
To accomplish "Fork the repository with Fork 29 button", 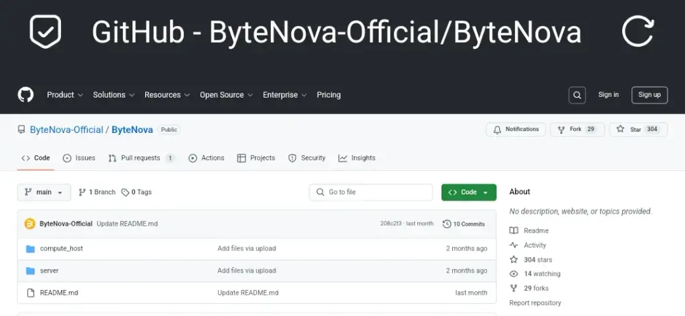I will (x=577, y=130).
